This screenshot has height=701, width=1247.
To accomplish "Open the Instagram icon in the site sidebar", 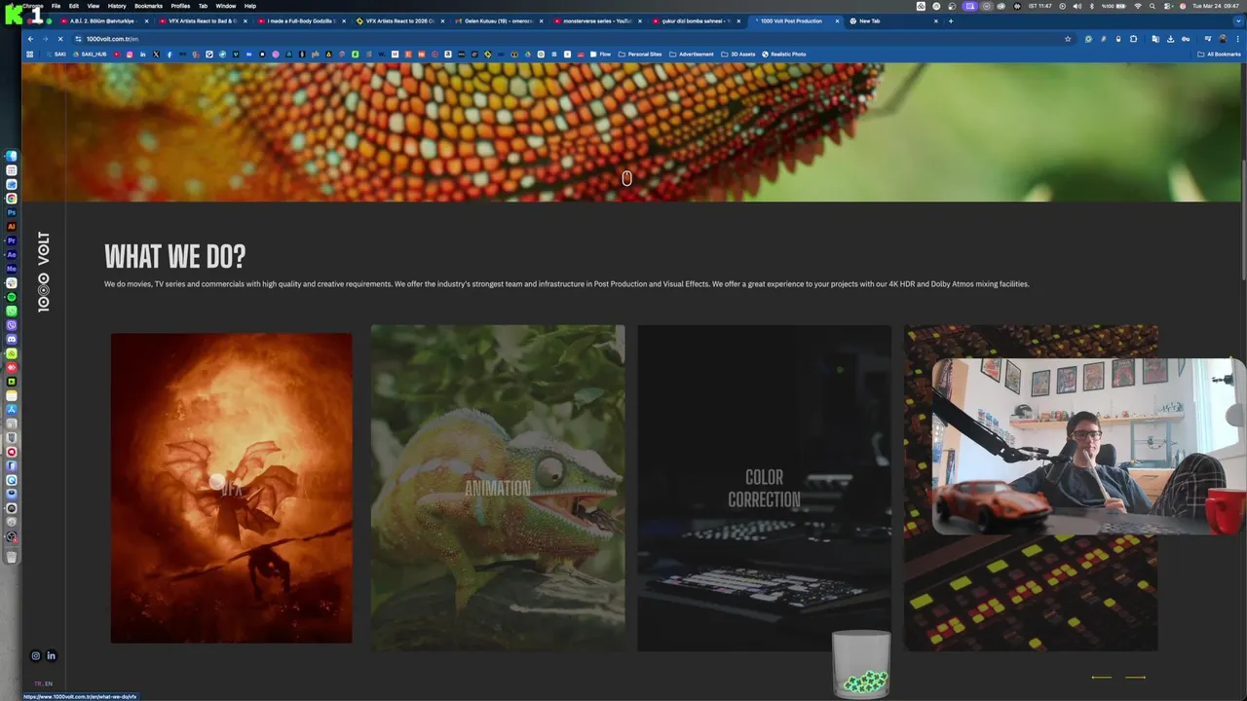I will pyautogui.click(x=36, y=655).
